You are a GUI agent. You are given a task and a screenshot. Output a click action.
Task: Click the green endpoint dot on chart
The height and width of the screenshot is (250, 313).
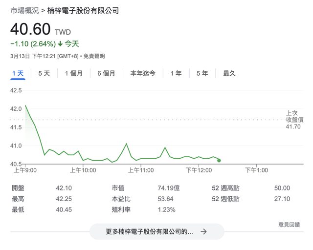point(219,160)
